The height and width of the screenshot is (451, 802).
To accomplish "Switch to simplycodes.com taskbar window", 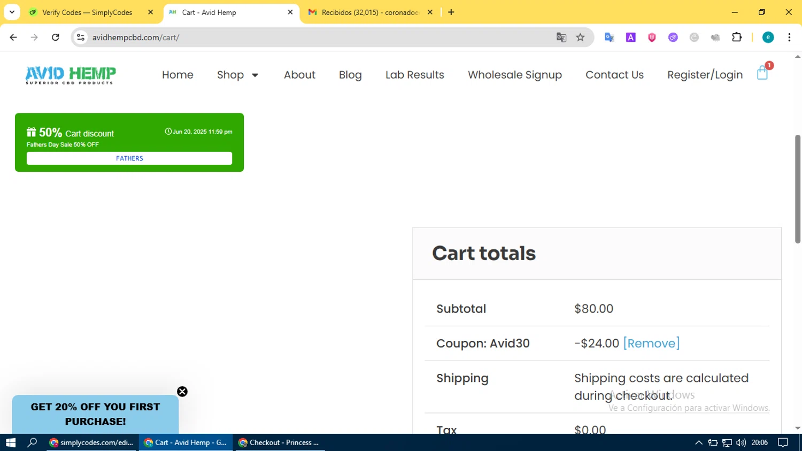I will point(92,442).
